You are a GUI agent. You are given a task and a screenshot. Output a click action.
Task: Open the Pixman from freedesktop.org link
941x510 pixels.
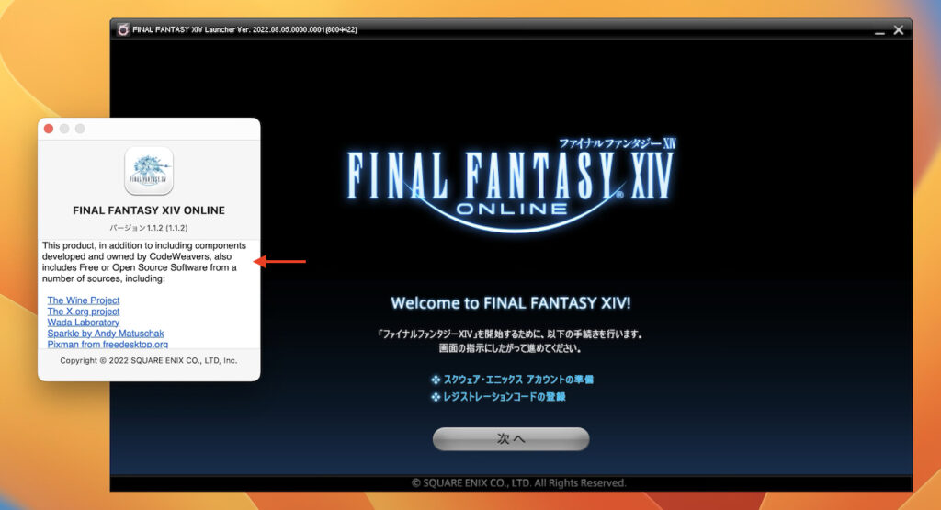(x=108, y=344)
